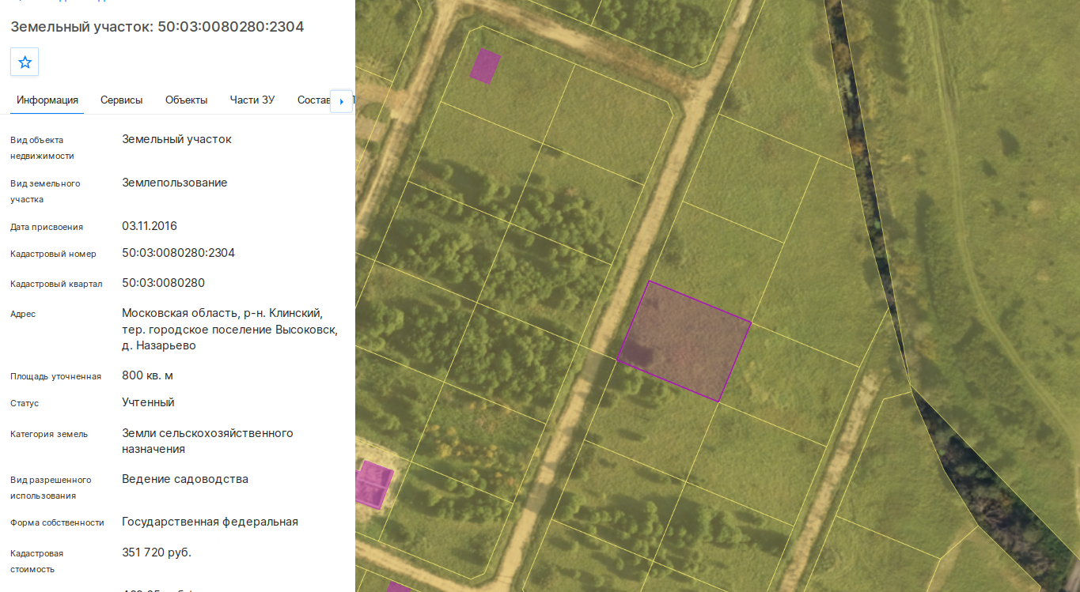
Task: Select the value Землепользование
Action: [x=175, y=183]
